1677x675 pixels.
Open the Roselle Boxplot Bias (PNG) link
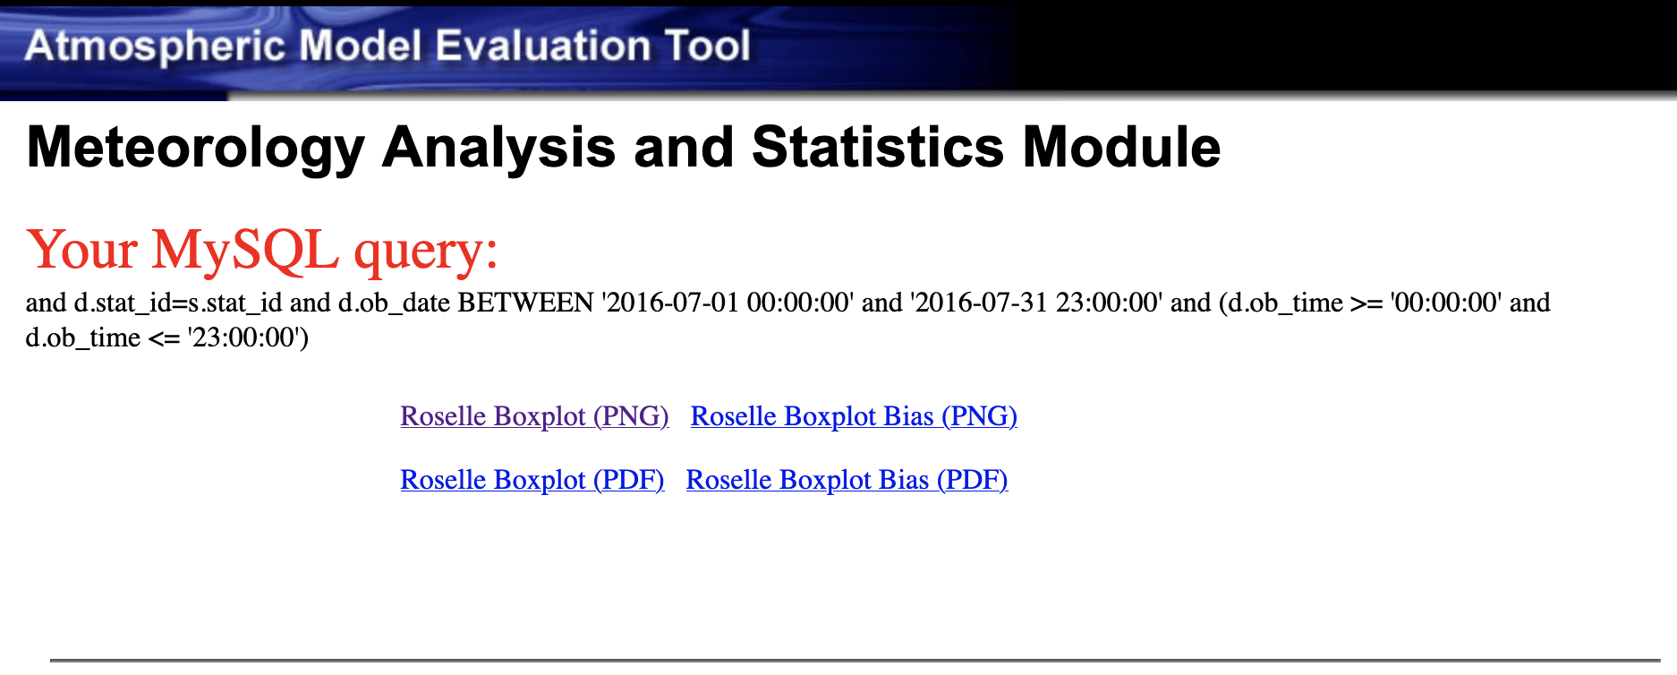pyautogui.click(x=854, y=416)
